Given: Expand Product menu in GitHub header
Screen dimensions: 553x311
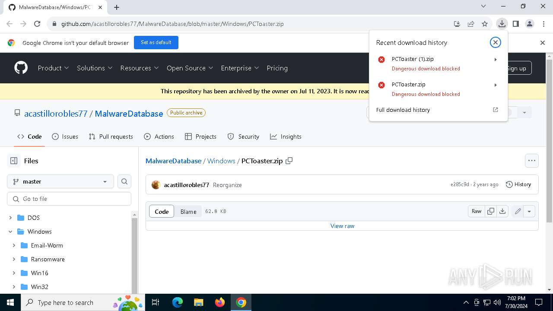Looking at the screenshot, I should (53, 68).
